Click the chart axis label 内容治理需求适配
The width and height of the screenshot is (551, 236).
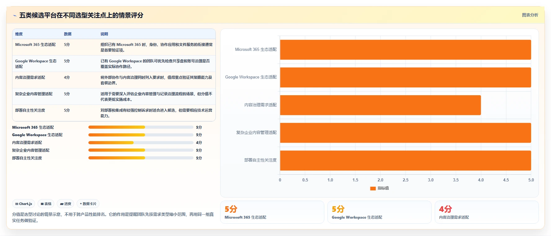pos(260,105)
